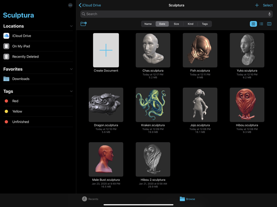Filter by the Red tag dot
Viewport: 277px width, 207px height.
6,101
